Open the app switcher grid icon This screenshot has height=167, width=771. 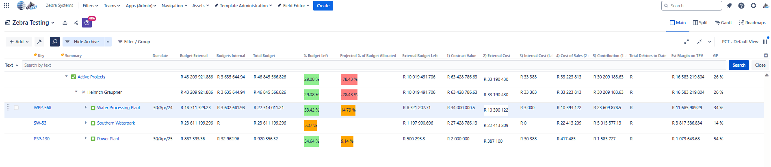click(x=6, y=6)
